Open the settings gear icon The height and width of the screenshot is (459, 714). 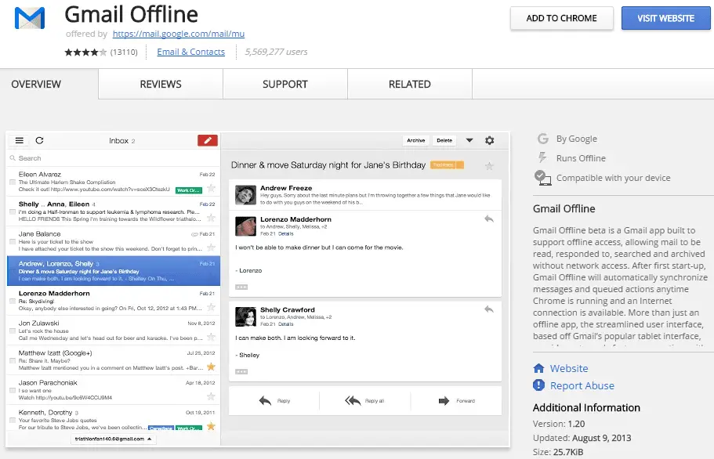[490, 140]
